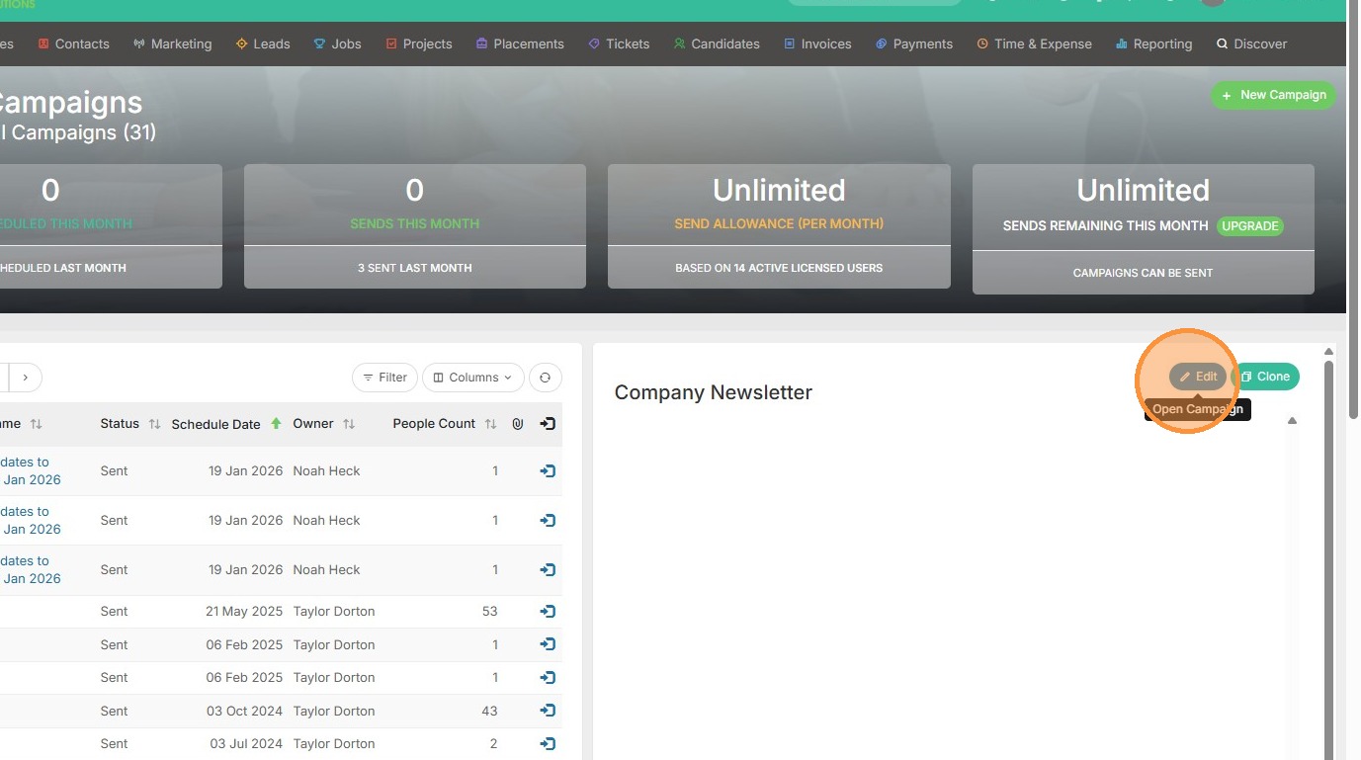
Task: Select the Schedule Date column header
Action: point(216,424)
